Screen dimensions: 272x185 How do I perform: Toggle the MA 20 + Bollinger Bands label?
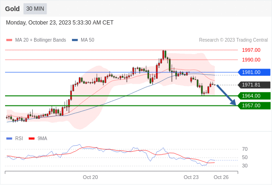point(41,40)
